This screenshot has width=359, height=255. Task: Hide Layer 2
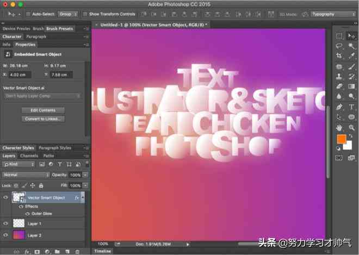click(x=6, y=235)
